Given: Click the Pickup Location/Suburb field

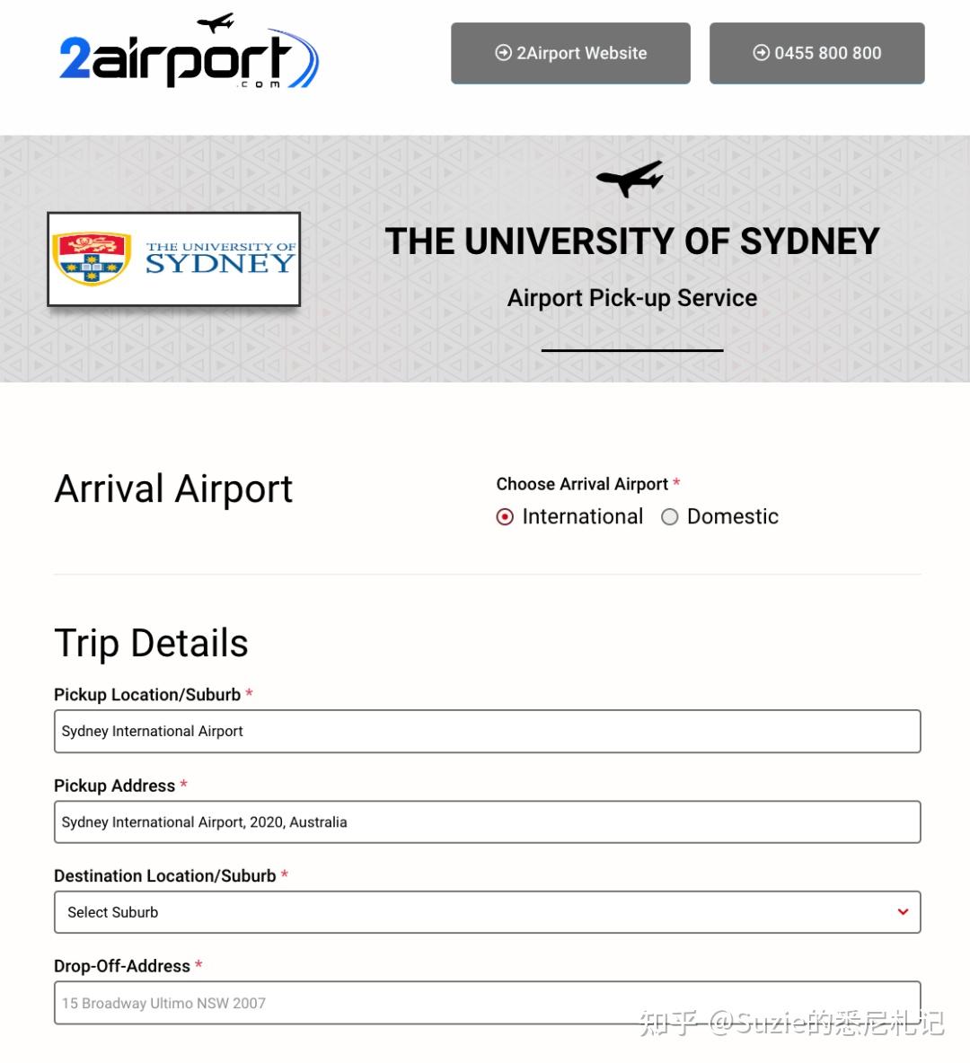Looking at the screenshot, I should click(x=487, y=731).
